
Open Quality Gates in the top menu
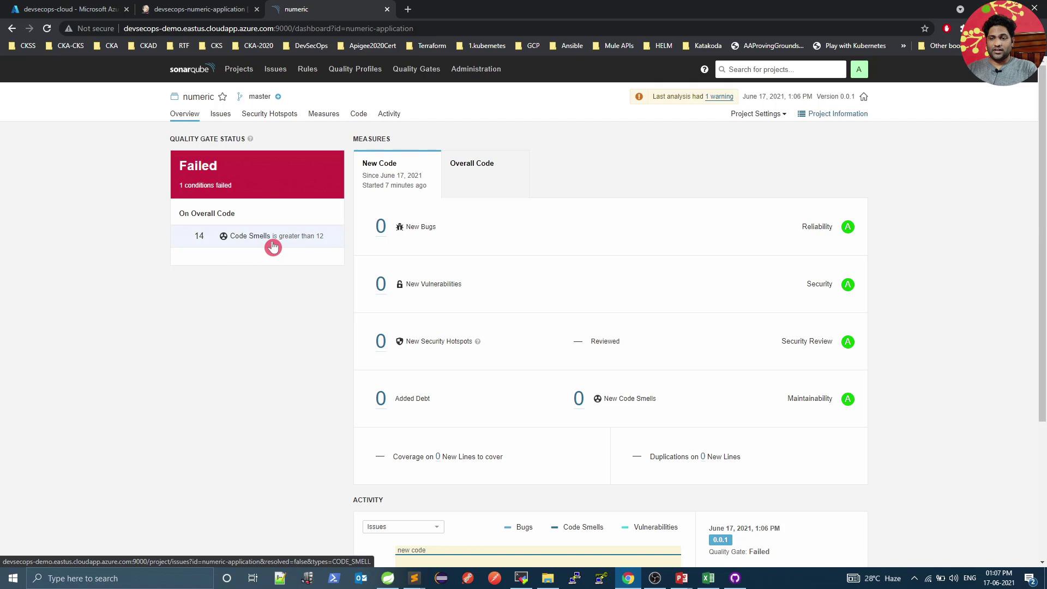pyautogui.click(x=416, y=69)
